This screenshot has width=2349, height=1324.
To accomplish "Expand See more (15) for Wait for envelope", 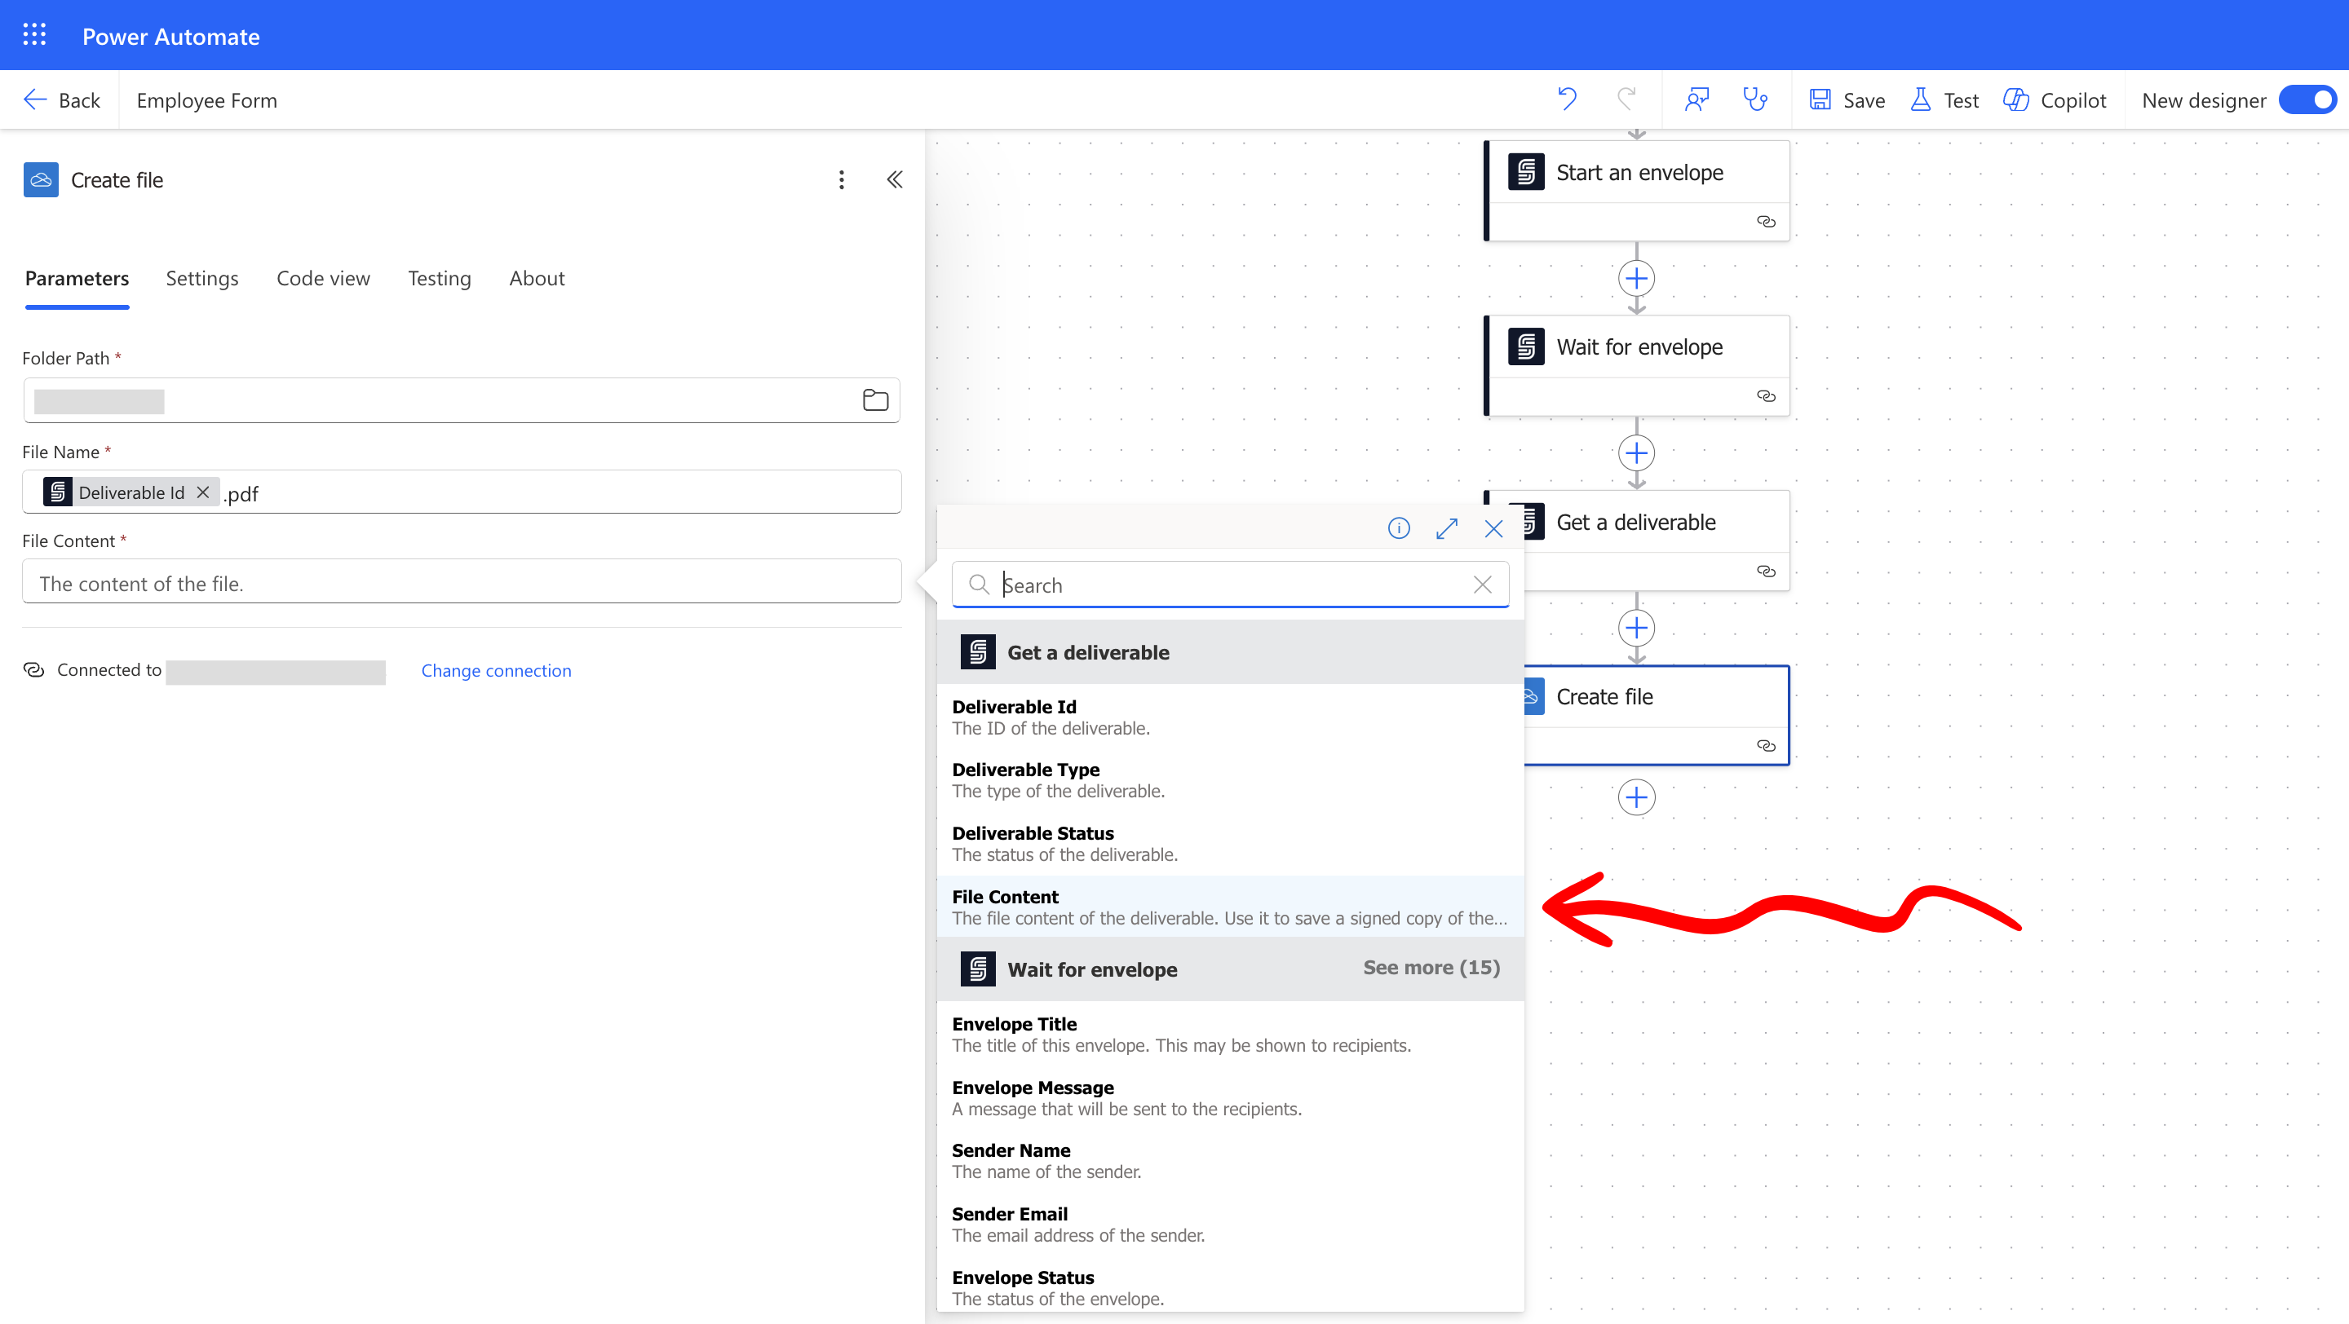I will pos(1430,968).
